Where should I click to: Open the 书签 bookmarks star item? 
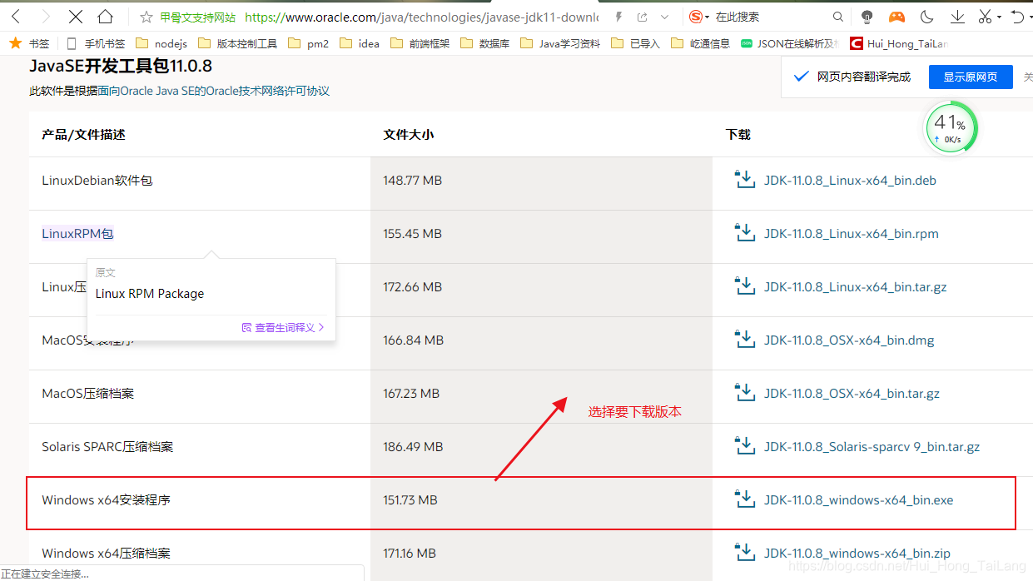coord(29,43)
